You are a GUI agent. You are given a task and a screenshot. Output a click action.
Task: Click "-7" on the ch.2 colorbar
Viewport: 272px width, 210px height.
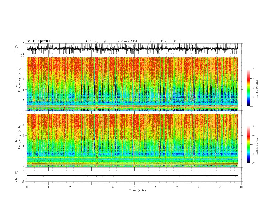[x=253, y=163]
